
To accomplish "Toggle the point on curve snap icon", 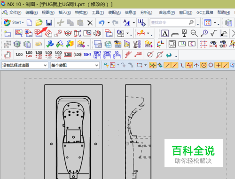I will pyautogui.click(x=225, y=65).
